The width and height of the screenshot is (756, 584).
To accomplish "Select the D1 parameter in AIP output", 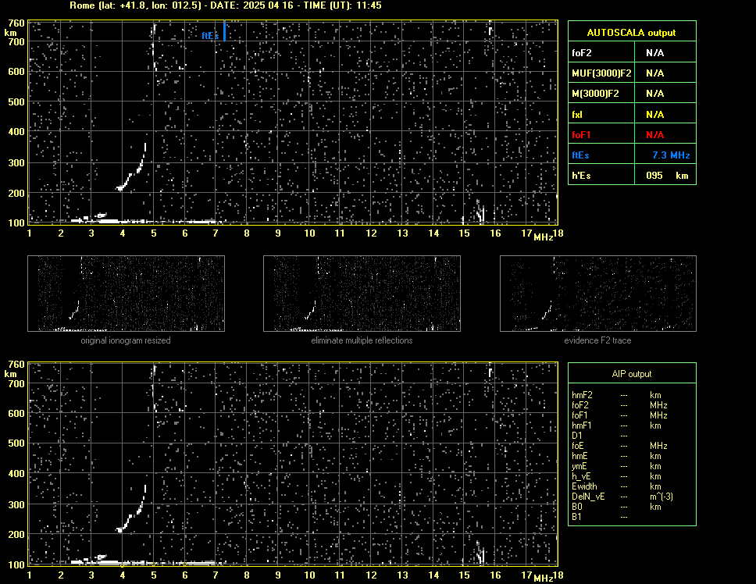I will point(576,436).
